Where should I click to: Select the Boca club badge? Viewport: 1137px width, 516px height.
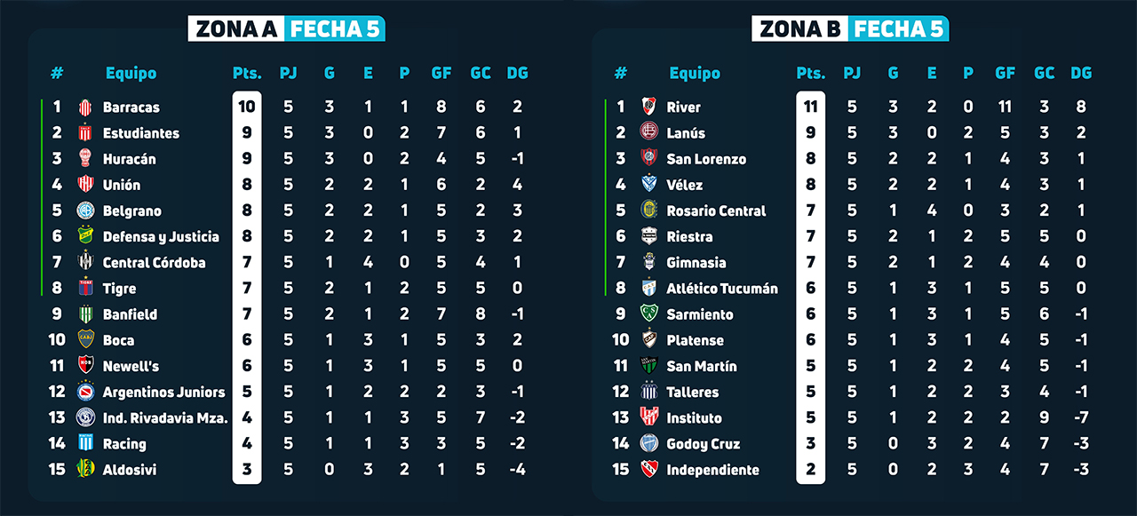(86, 340)
